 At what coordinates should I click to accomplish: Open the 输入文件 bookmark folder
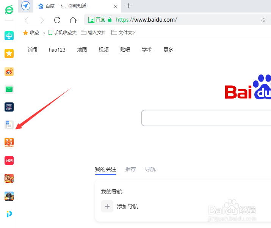(x=93, y=33)
